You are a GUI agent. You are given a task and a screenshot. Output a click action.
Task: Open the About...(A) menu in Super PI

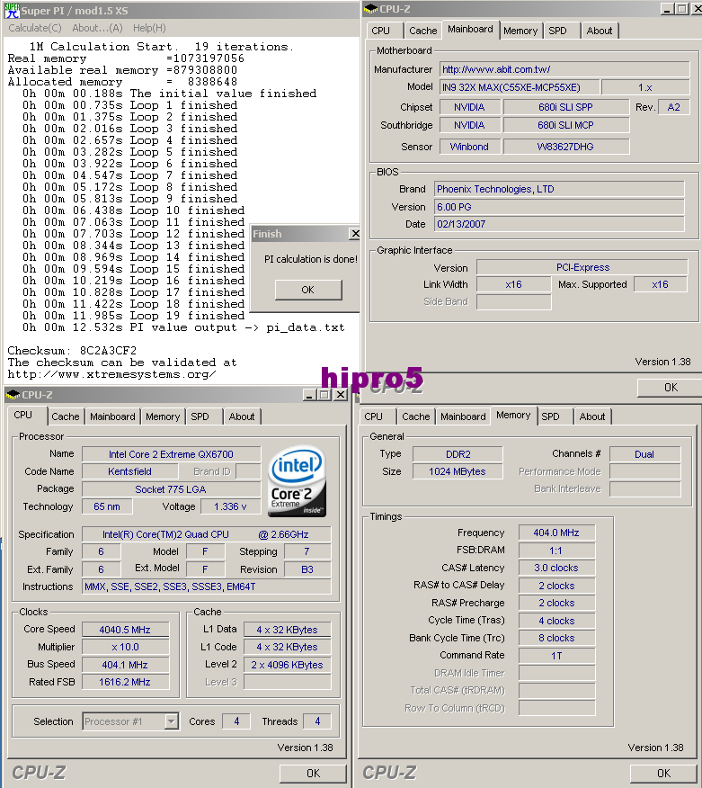(x=97, y=28)
